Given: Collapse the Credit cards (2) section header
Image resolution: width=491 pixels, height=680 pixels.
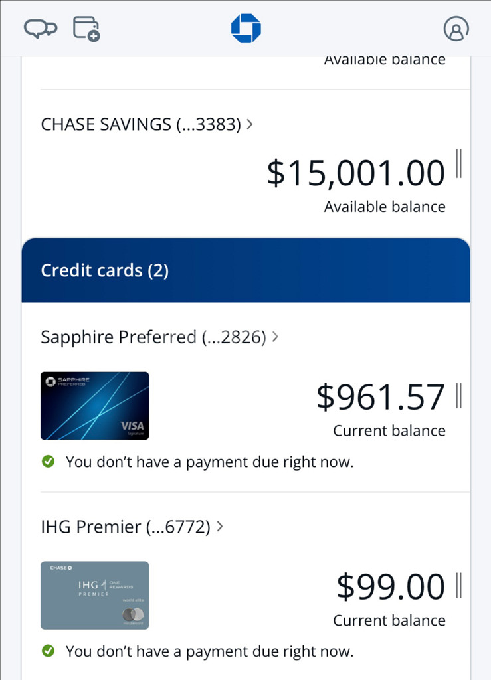Looking at the screenshot, I should (246, 270).
